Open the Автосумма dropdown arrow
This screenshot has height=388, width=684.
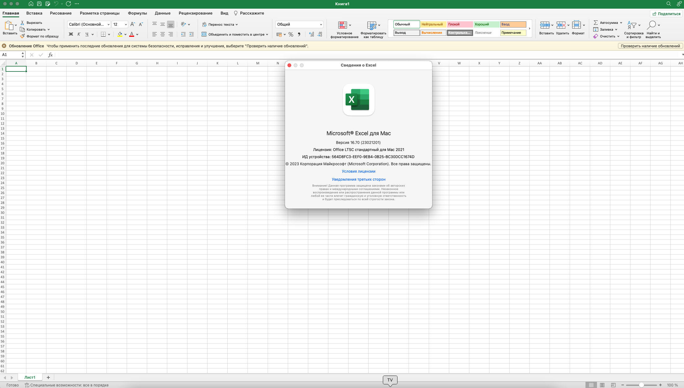tap(621, 23)
